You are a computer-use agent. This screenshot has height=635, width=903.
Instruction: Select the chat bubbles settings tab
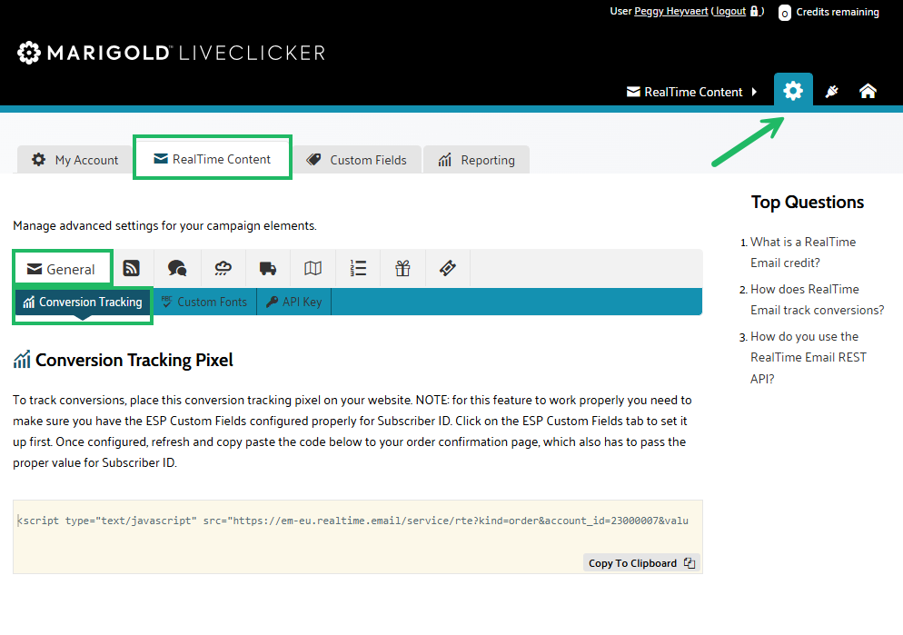click(x=177, y=268)
